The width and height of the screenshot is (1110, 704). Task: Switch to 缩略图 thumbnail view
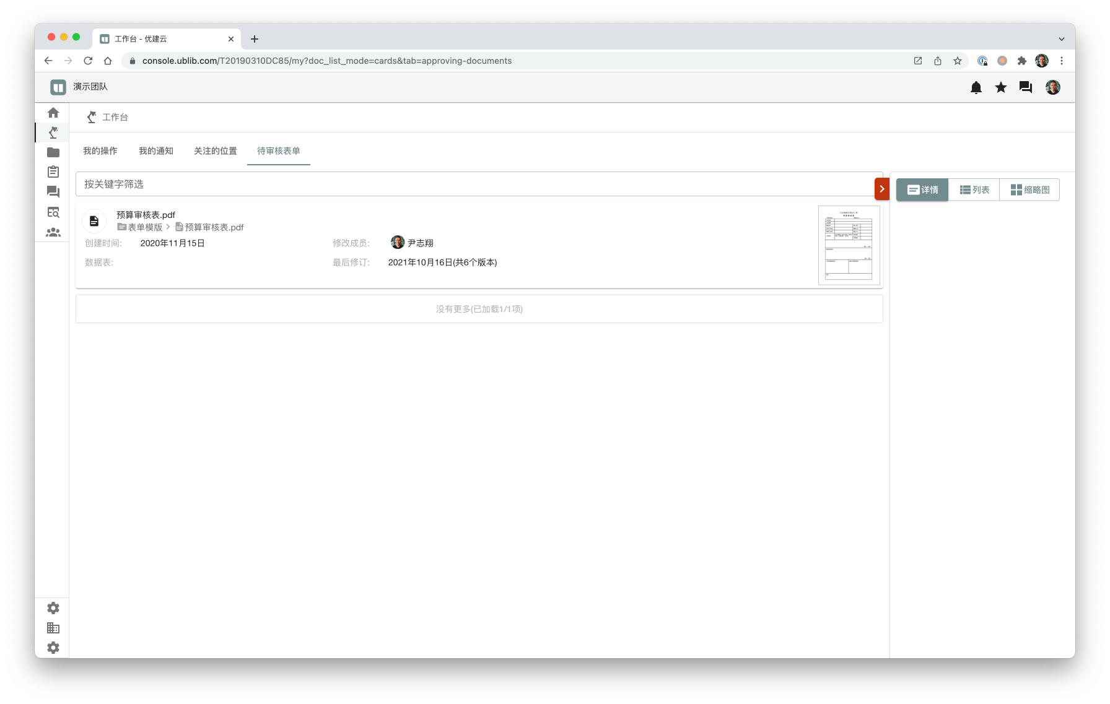[1029, 189]
